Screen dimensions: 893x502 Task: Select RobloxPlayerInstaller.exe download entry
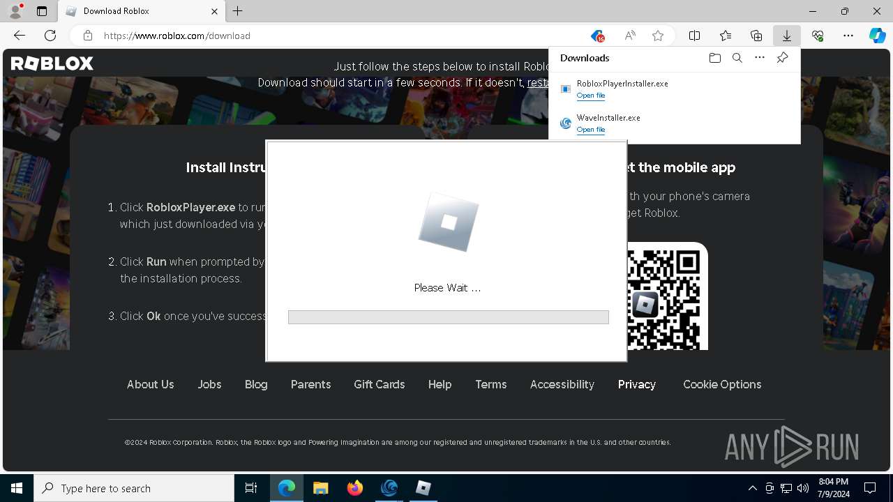(674, 89)
